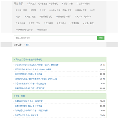
Task: Open the book 《马克思和未来社会主义道路》
Action: (33, 69)
